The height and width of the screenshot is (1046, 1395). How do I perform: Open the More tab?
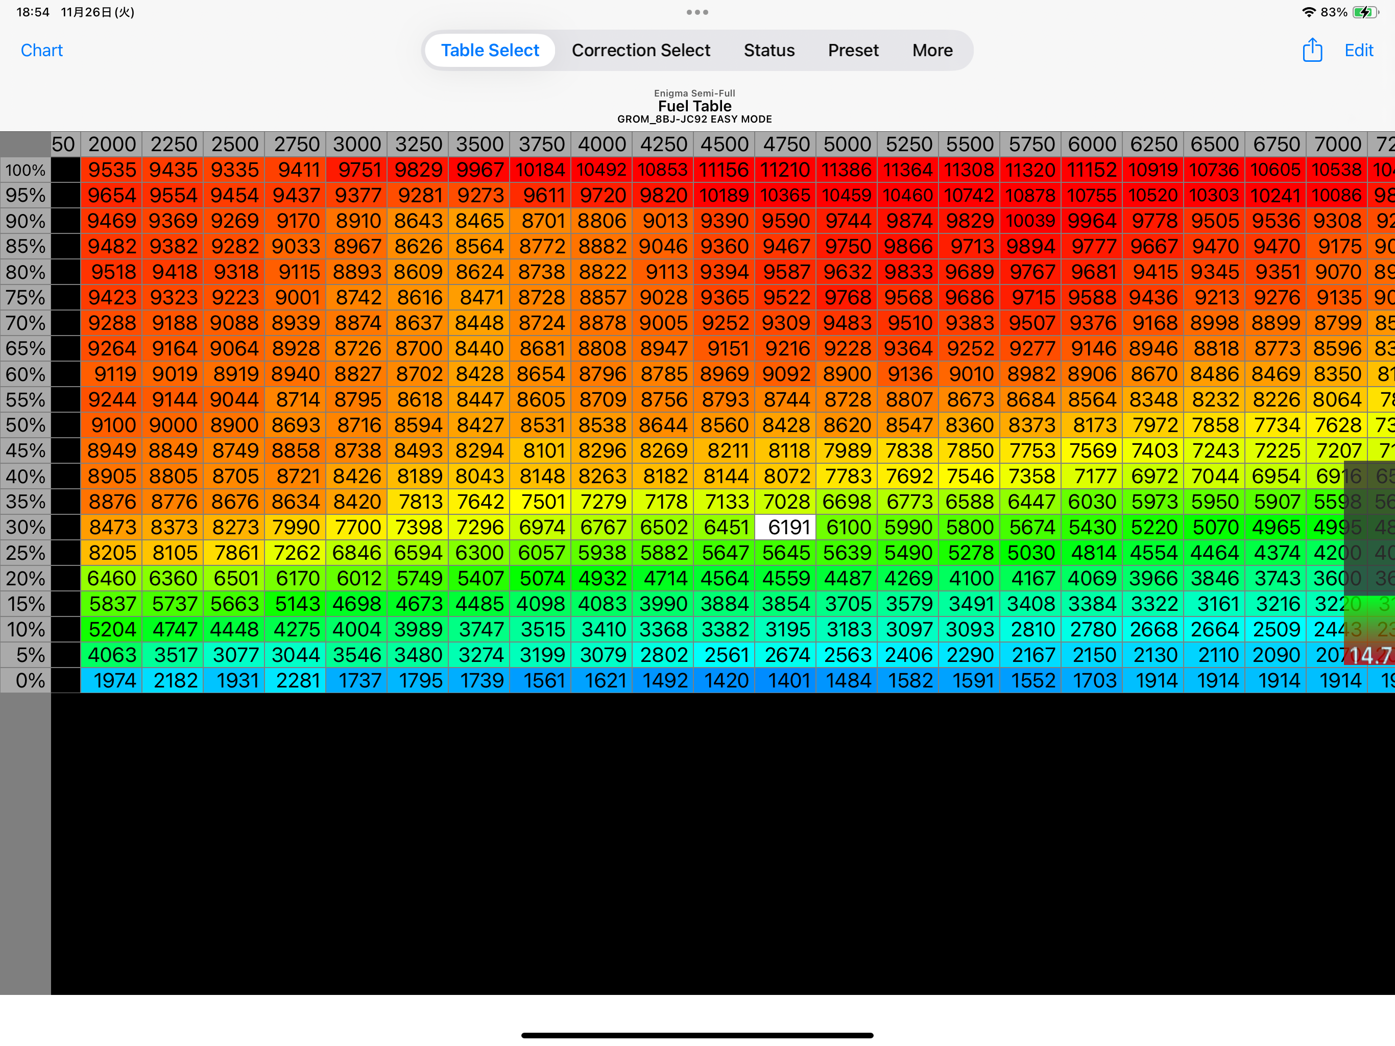click(932, 51)
